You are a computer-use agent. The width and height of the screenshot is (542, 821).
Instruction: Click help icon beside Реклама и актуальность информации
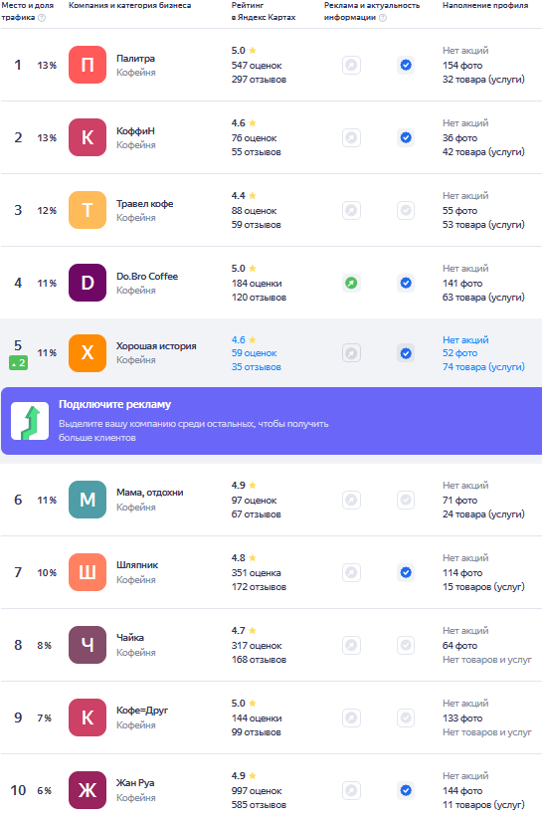tap(383, 17)
